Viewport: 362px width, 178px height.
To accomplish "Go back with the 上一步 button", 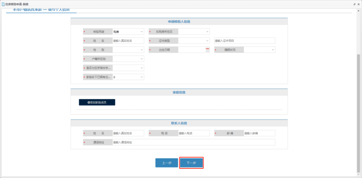I will [x=166, y=163].
